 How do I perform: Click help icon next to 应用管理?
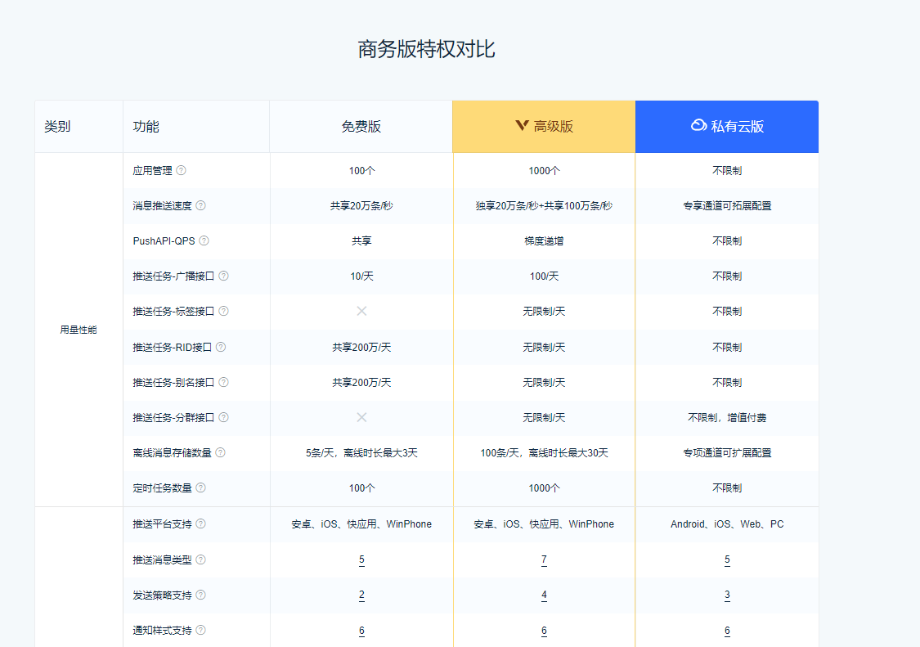[182, 170]
